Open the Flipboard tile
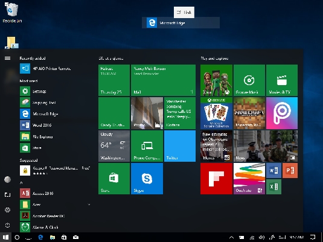This screenshot has height=242, width=323. (216, 179)
